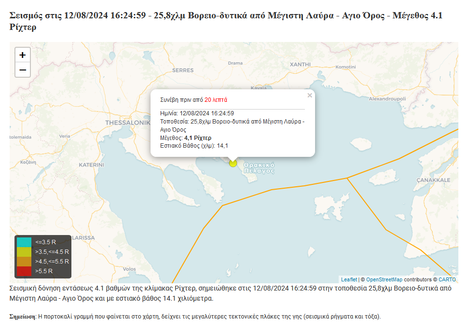Screen dimensions: 468x333
Task: Click the zoom in (+) control on the map
Action: coord(22,55)
